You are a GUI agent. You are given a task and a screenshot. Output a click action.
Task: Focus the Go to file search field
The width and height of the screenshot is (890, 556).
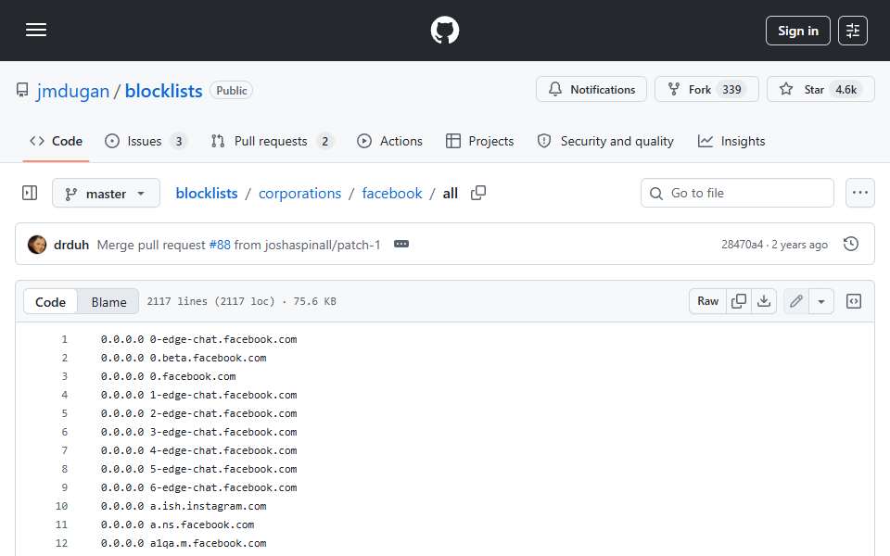coord(737,193)
